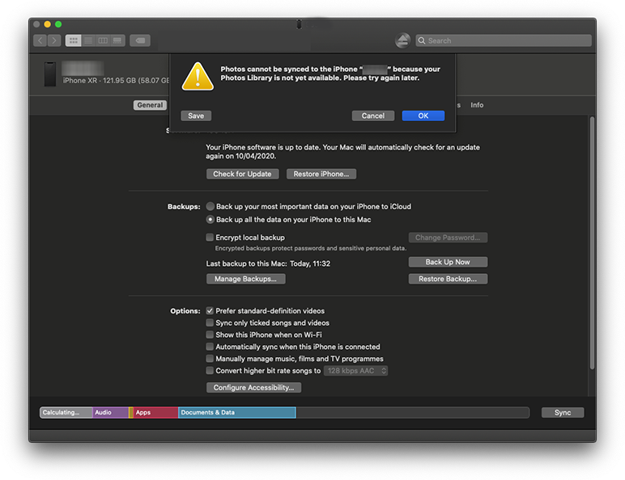Viewport: 625px width, 480px height.
Task: Open Configure Accessibility...
Action: point(253,387)
